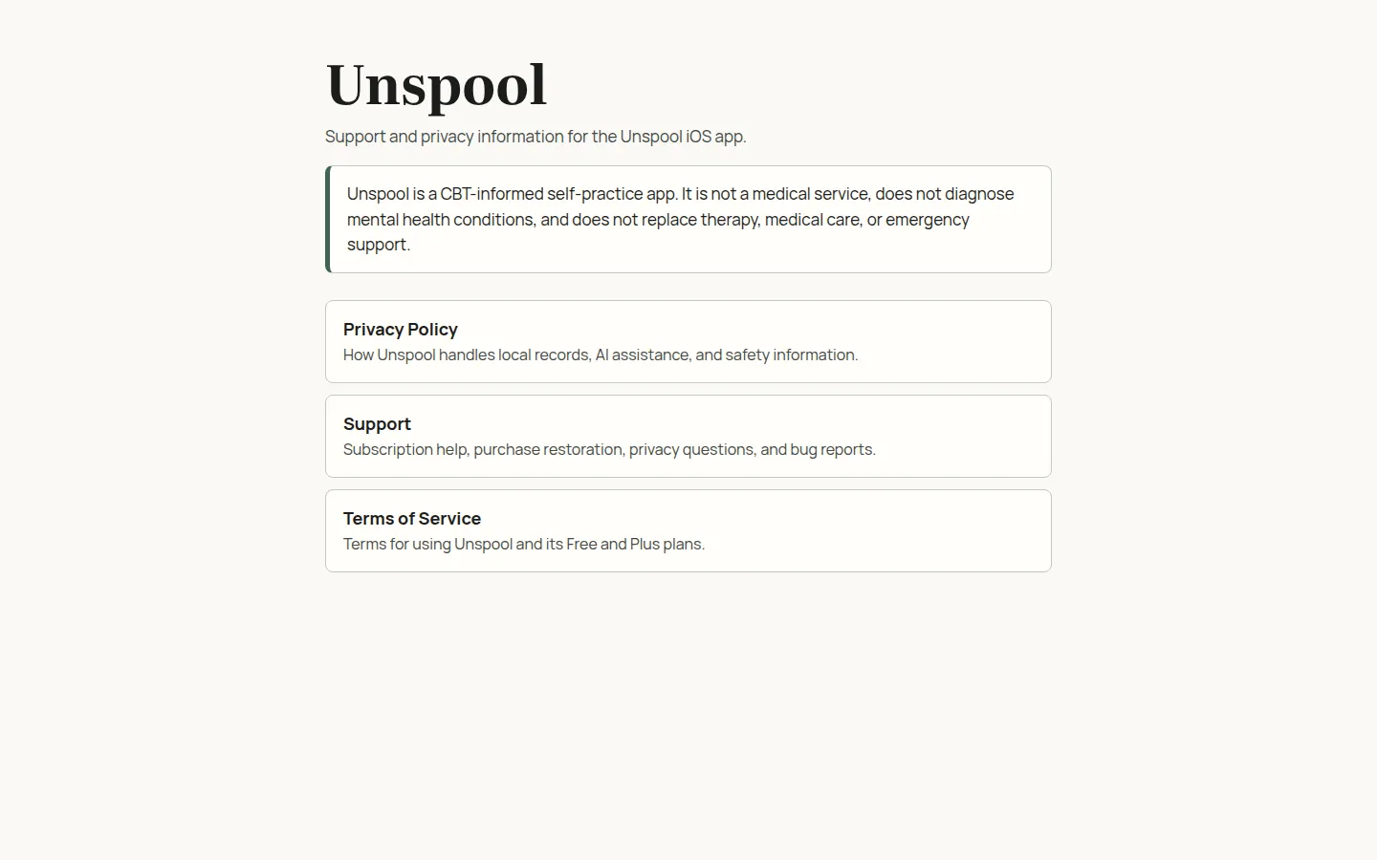
Task: Click the words "emergency support" in the disclaimer
Action: click(x=928, y=219)
